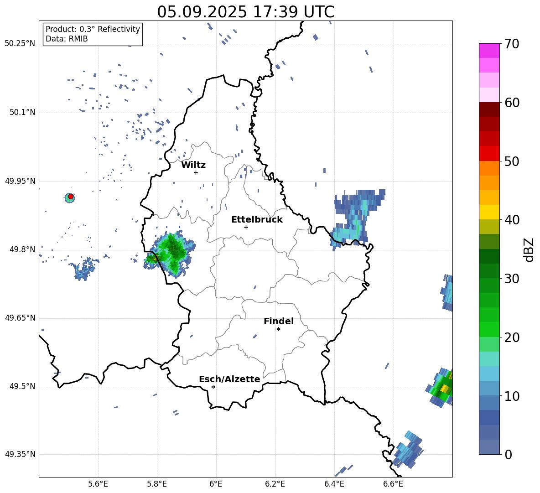Click the red radar site marker
Image resolution: width=540 pixels, height=493 pixels.
coord(71,196)
